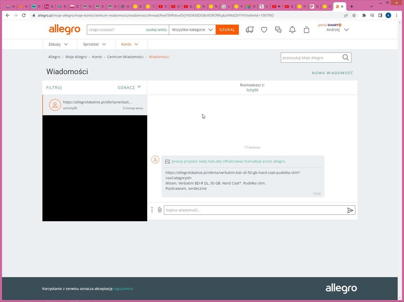
Task: Click the Wiadomości breadcrumb
Action: click(x=159, y=57)
